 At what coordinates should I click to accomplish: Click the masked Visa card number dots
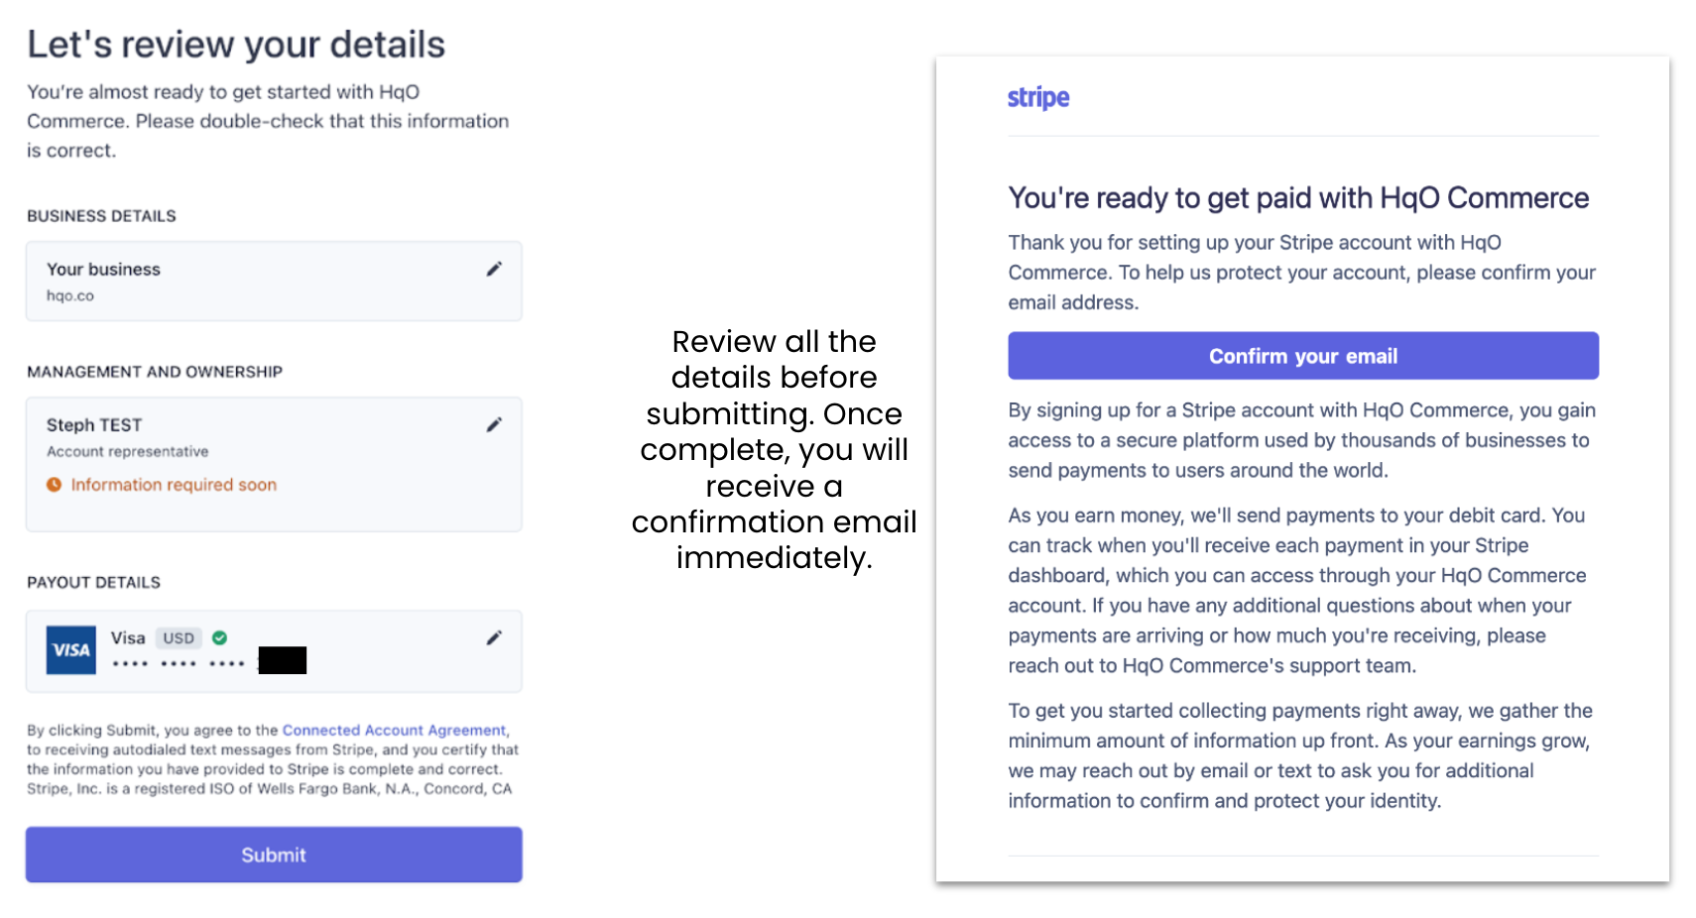179,662
